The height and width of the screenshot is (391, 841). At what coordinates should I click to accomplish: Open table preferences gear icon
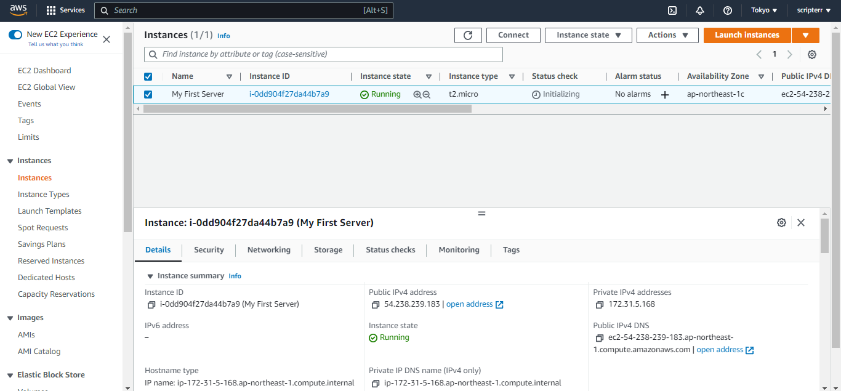pos(812,54)
